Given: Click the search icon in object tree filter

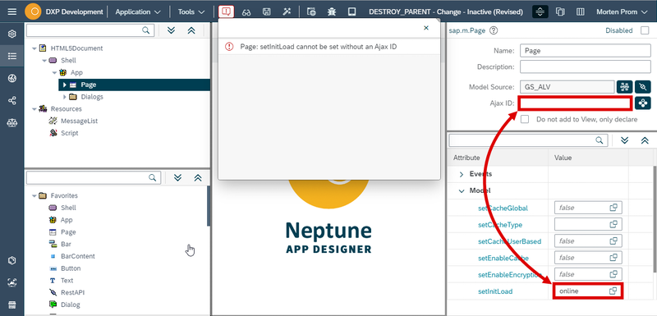Looking at the screenshot, I should tap(145, 30).
